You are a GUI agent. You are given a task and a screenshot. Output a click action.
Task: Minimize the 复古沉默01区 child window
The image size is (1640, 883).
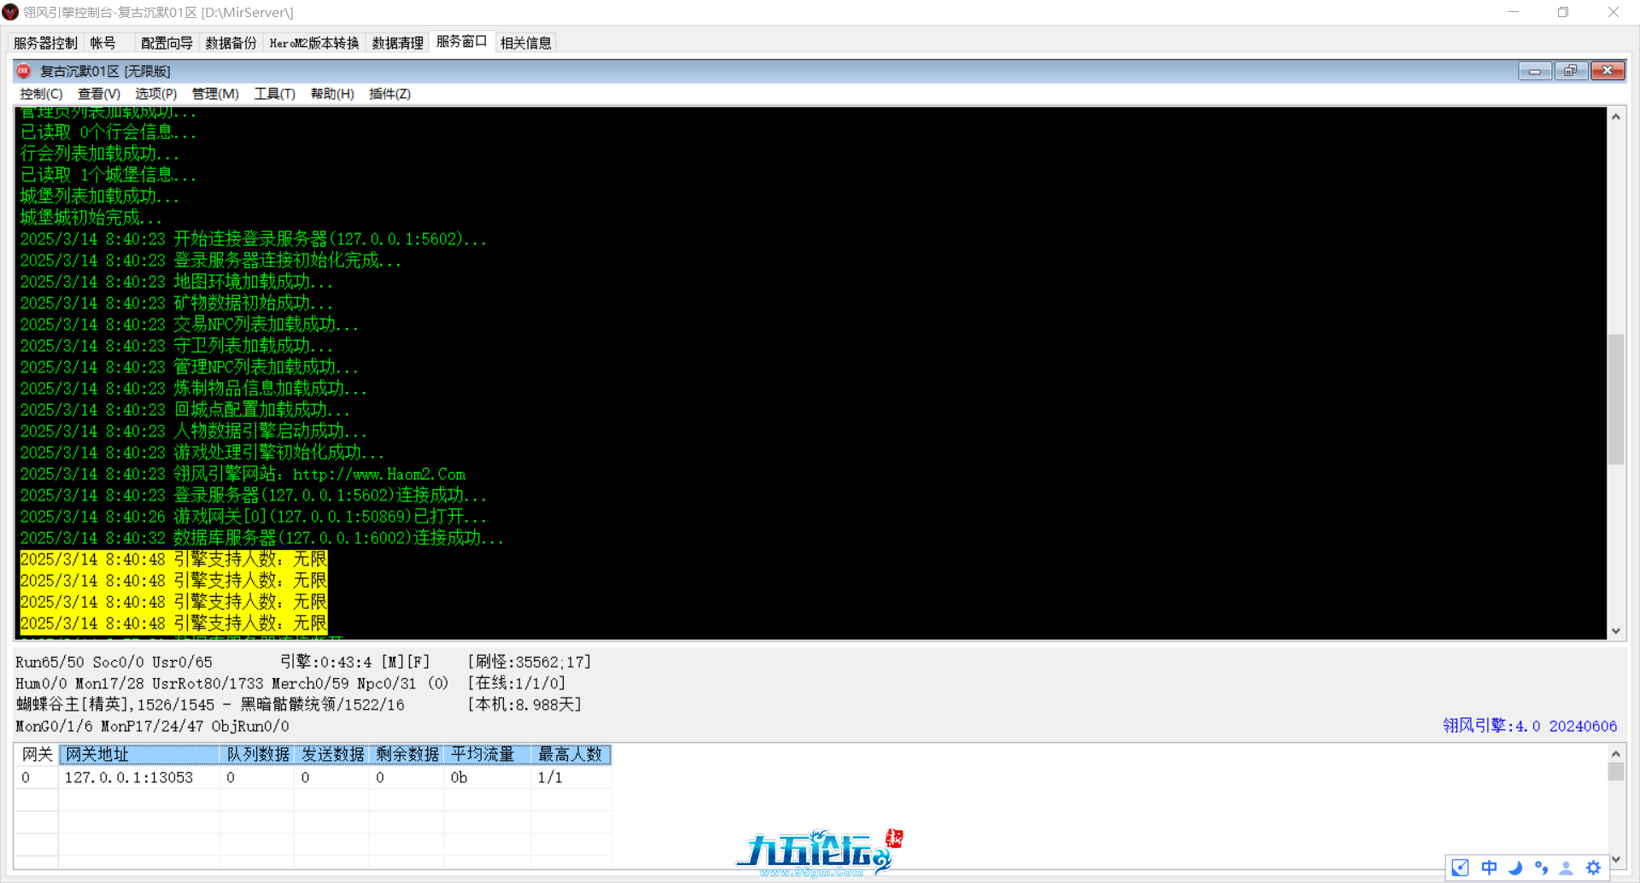coord(1535,71)
